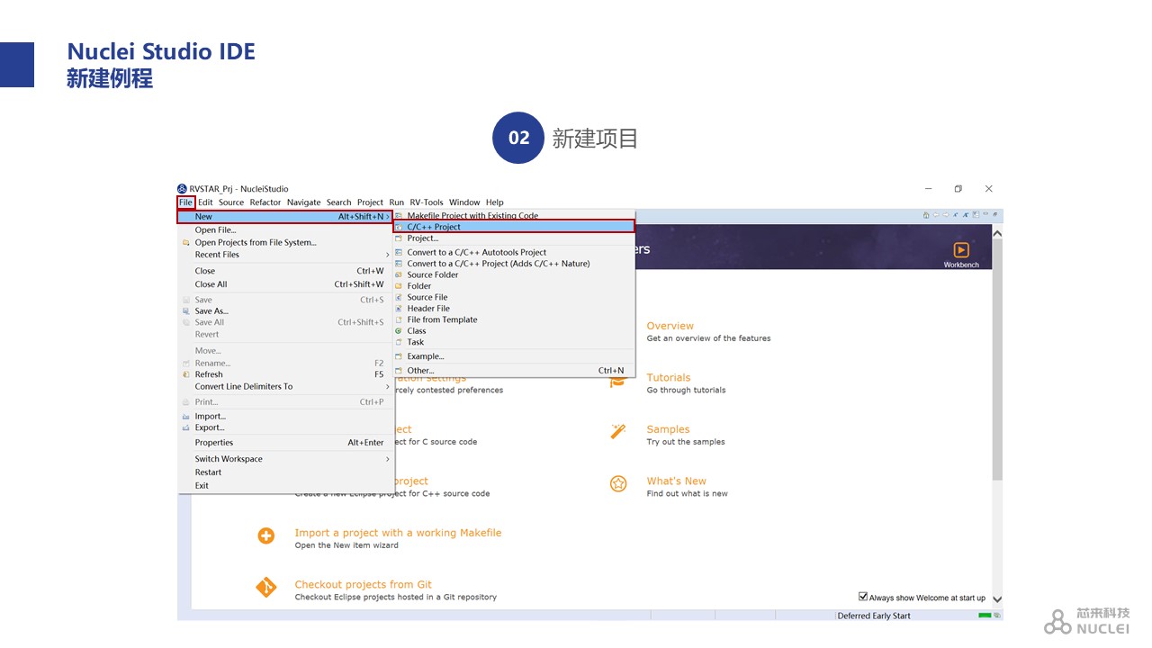Open Checkout projects from Git link
The image size is (1152, 648).
(x=363, y=585)
